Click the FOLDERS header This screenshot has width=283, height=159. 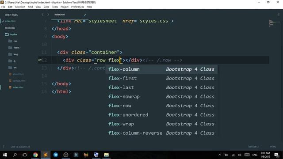click(10, 28)
